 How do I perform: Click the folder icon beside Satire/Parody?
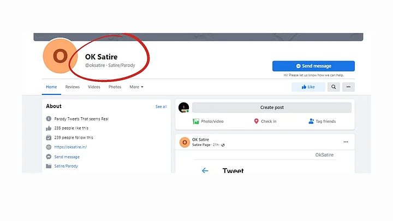[49, 166]
